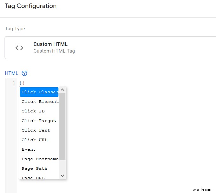
Task: Click the scroll up arrow in suggestions
Action: click(x=62, y=90)
